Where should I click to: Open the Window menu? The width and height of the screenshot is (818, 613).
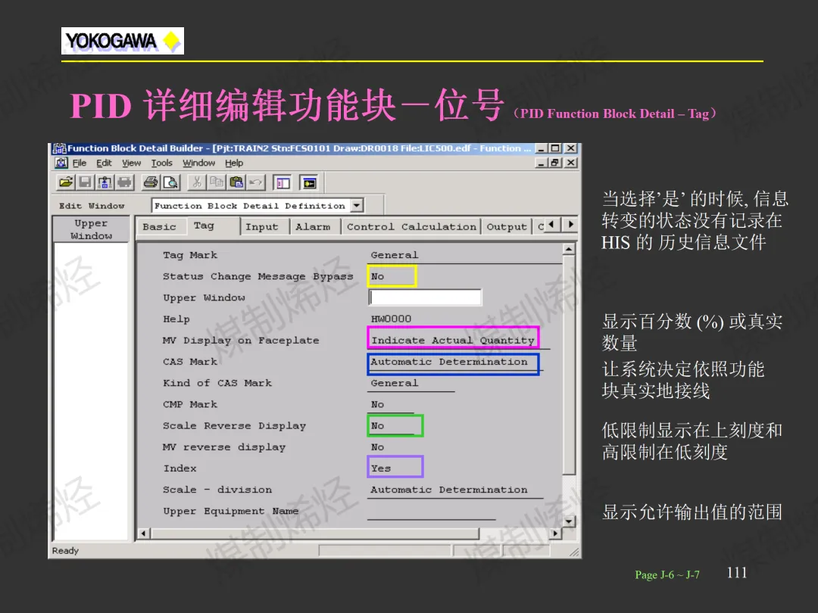198,163
